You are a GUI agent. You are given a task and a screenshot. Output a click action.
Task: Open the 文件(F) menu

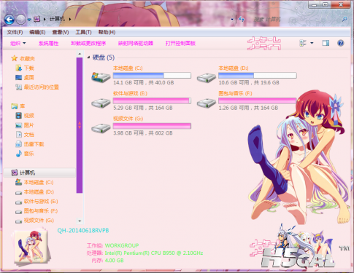[x=15, y=32]
